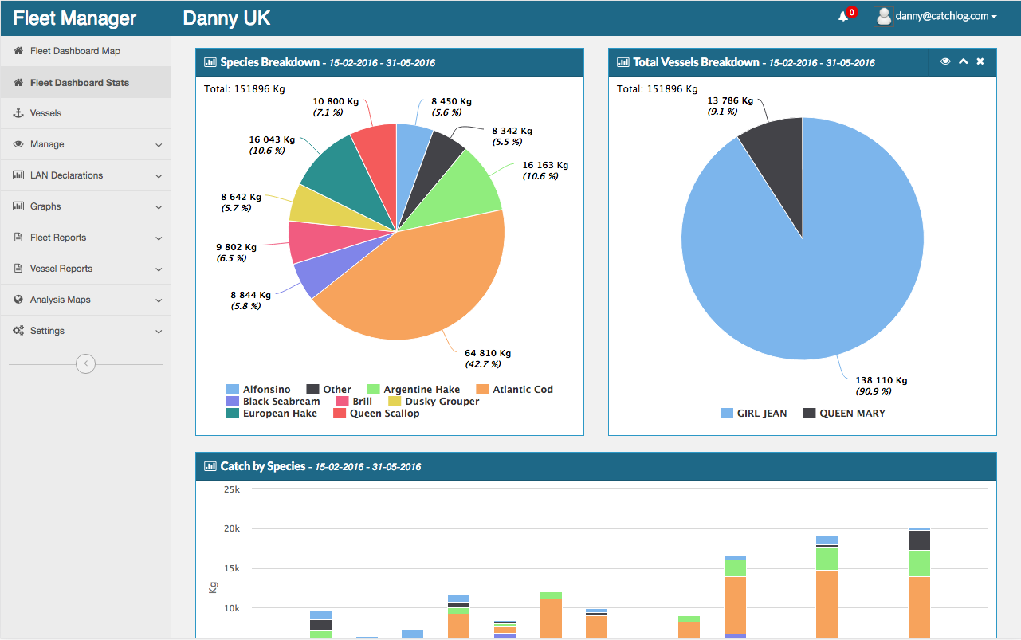
Task: Click the user avatar icon
Action: pos(883,16)
